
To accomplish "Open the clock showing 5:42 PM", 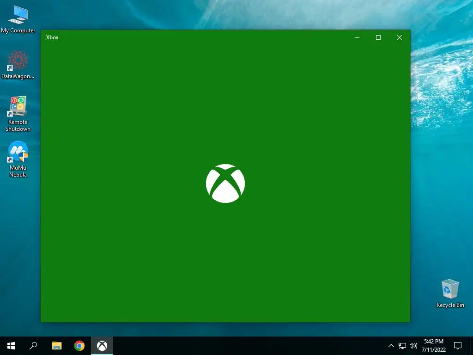I will point(433,346).
